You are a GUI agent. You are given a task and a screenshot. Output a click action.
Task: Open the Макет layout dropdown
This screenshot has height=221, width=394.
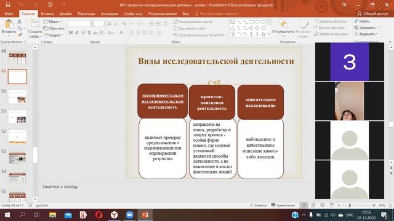tap(52, 22)
